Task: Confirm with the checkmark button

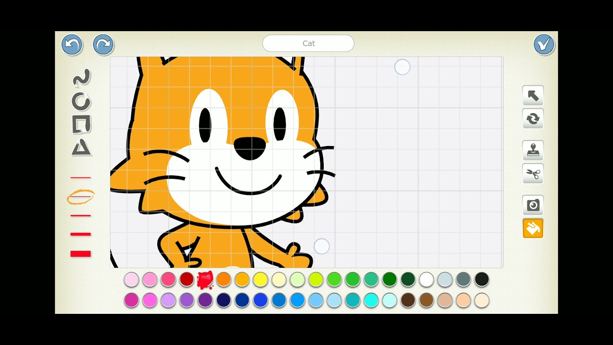Action: [544, 45]
